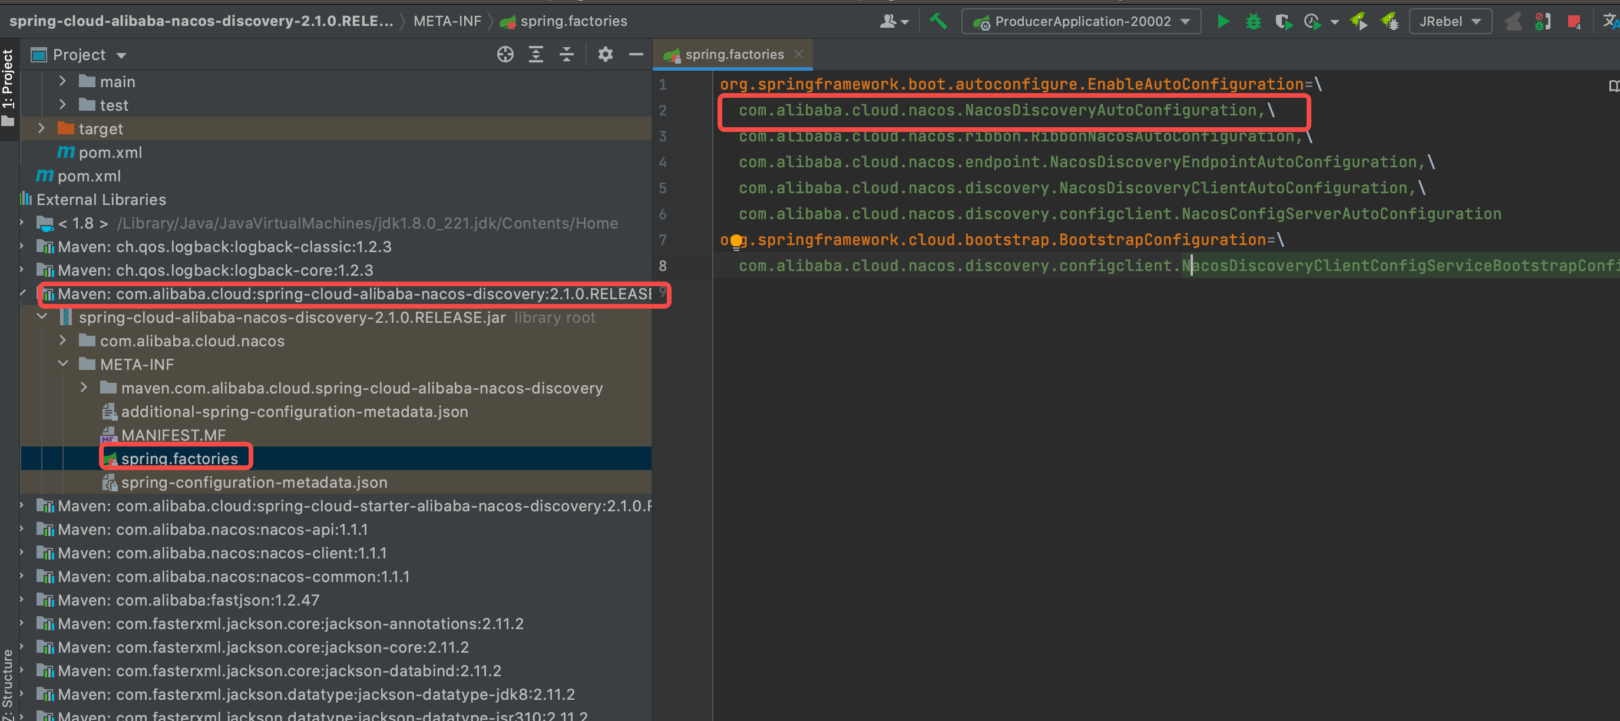The image size is (1620, 721).
Task: Open the Project view selector dropdown
Action: coord(78,55)
